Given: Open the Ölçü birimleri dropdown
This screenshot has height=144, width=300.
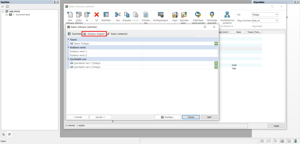Looking at the screenshot, I should (x=265, y=21).
